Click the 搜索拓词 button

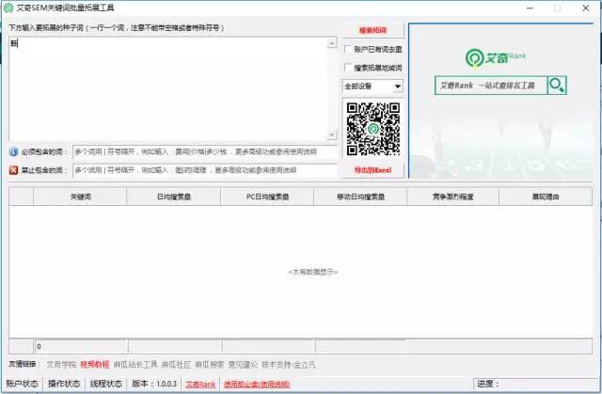click(372, 30)
